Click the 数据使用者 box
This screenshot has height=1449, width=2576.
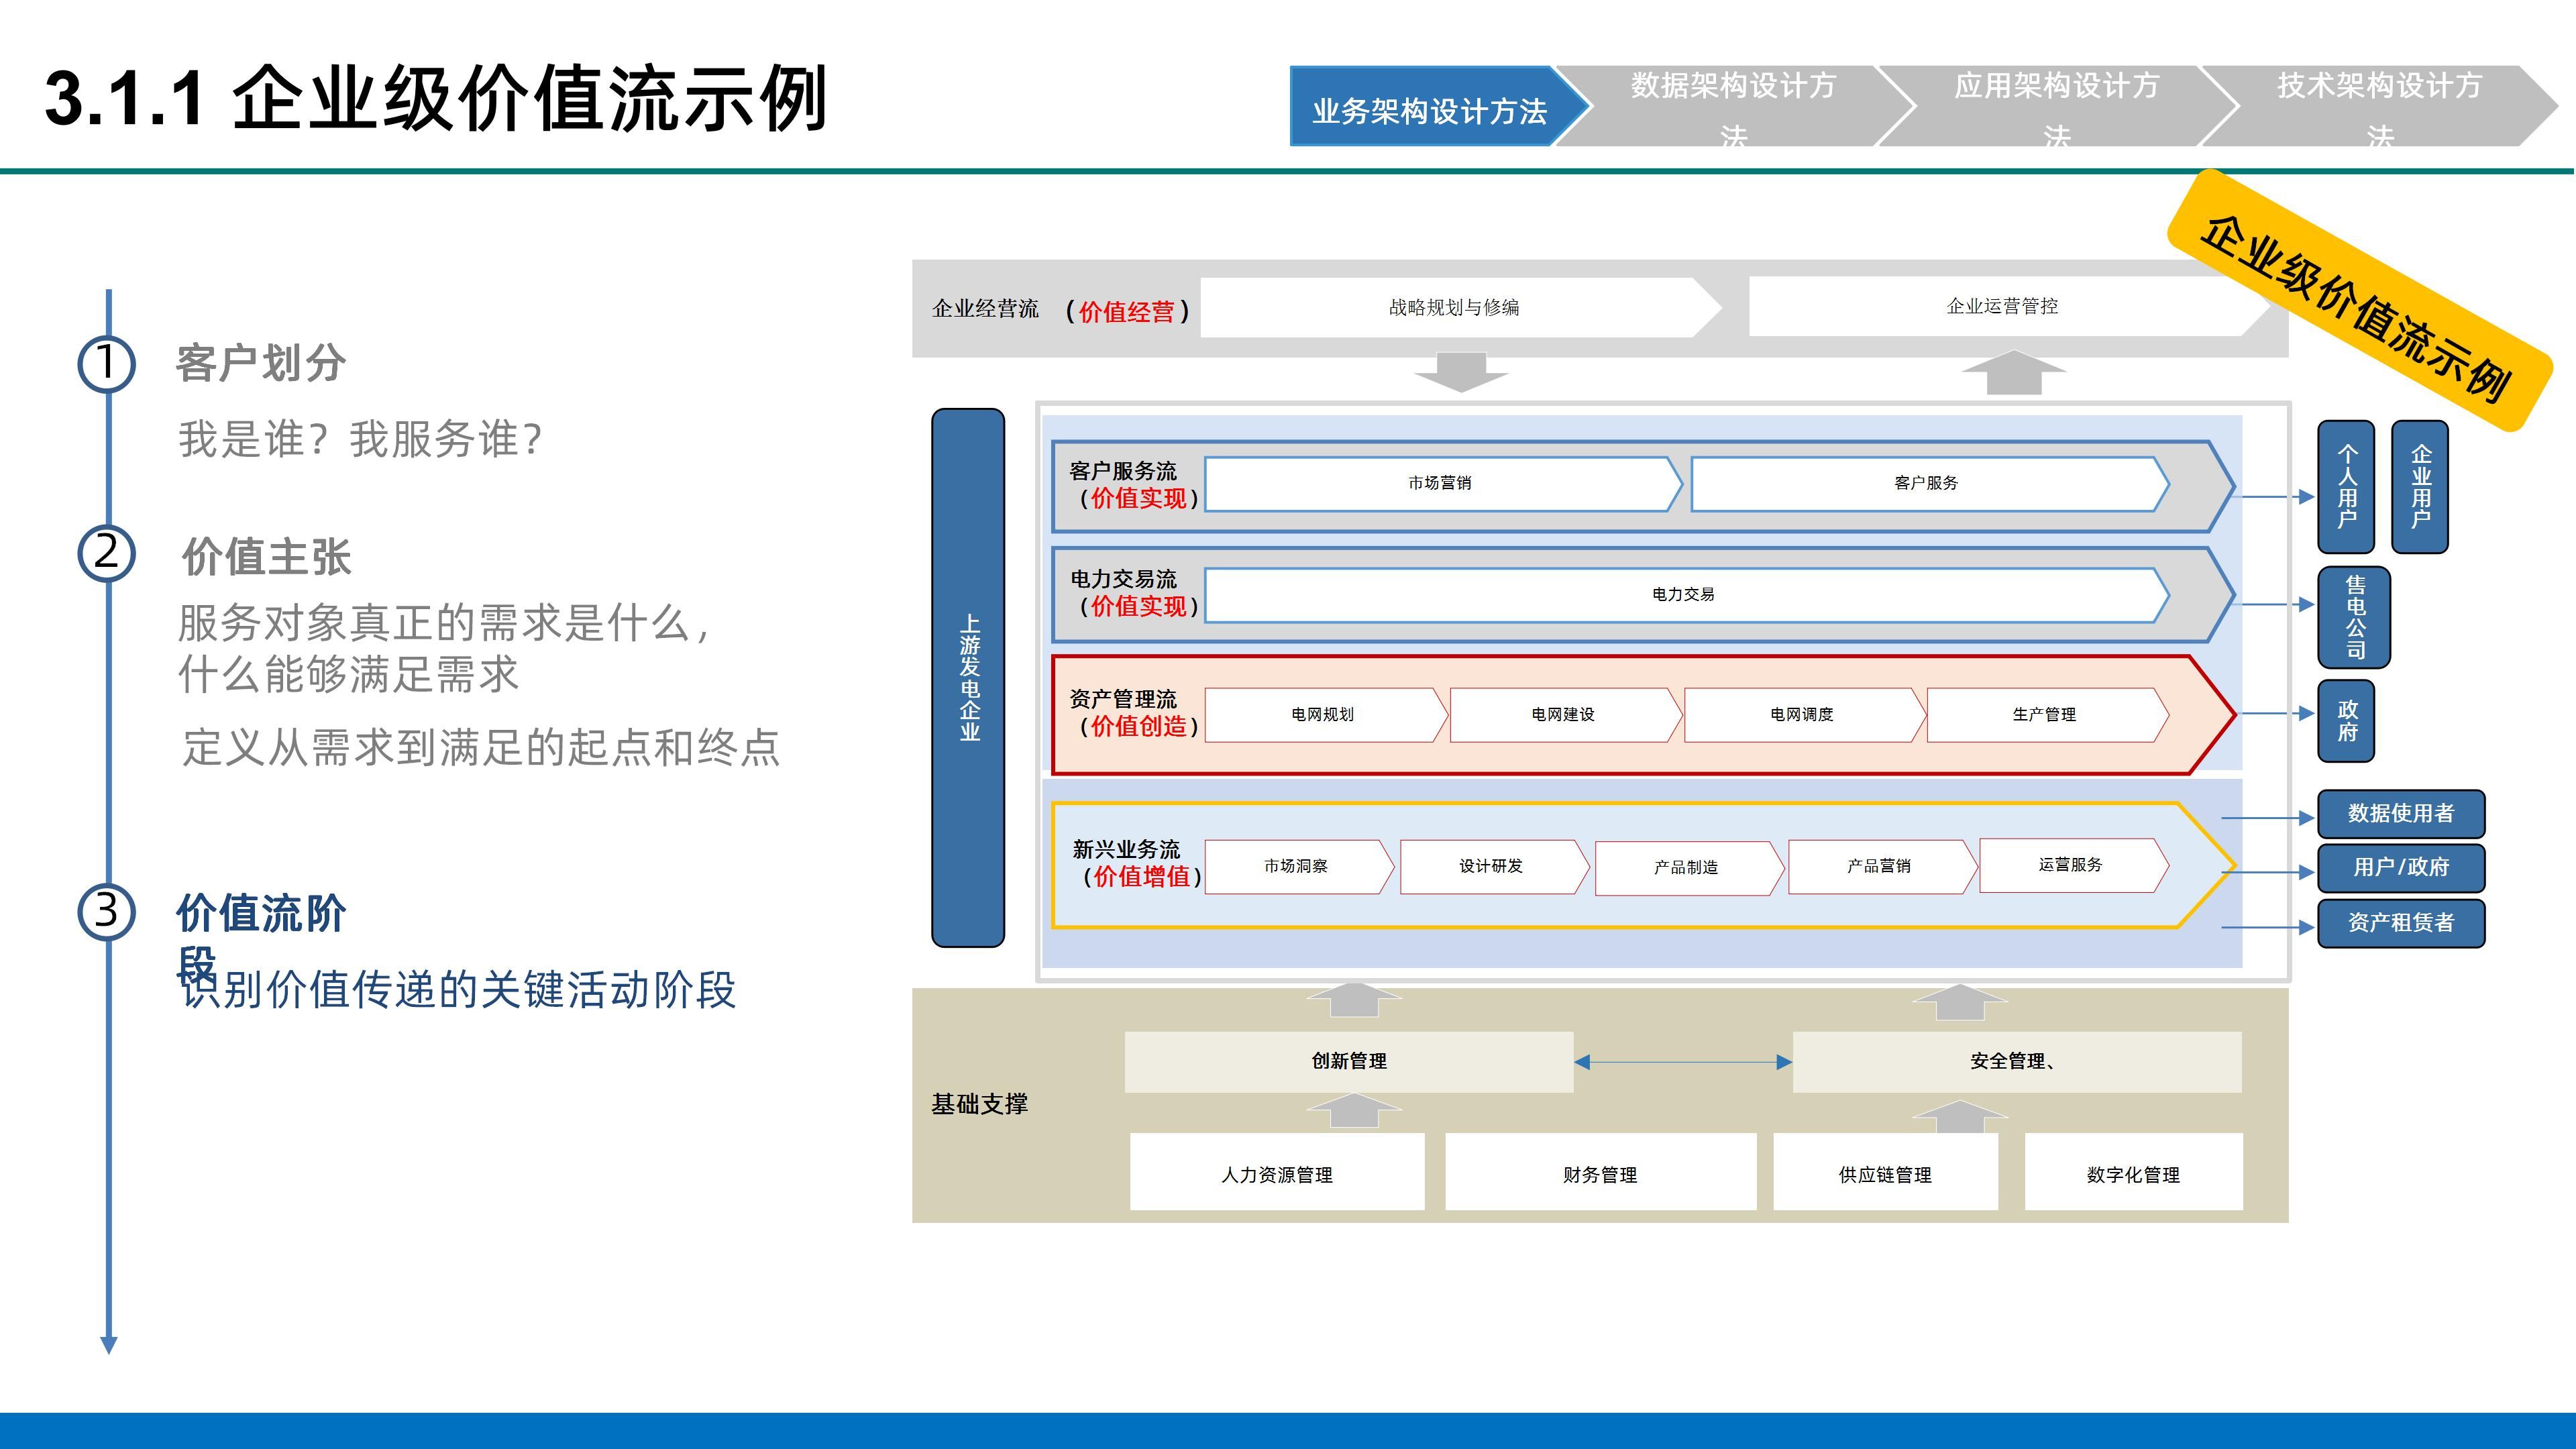click(2401, 814)
